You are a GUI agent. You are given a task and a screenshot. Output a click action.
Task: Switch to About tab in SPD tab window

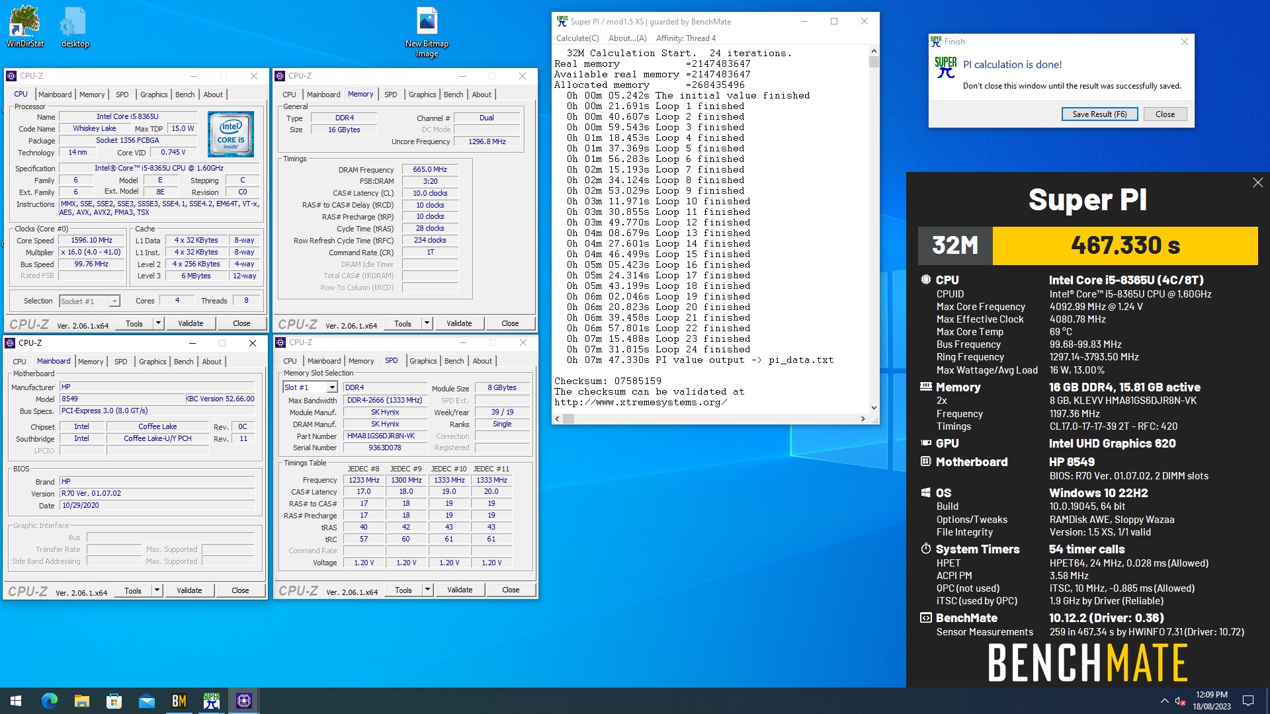[482, 361]
